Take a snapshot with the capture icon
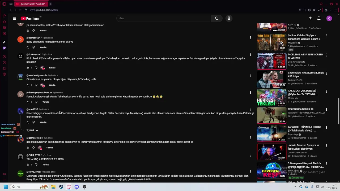Screen dimensions: 340x191 [305, 10]
